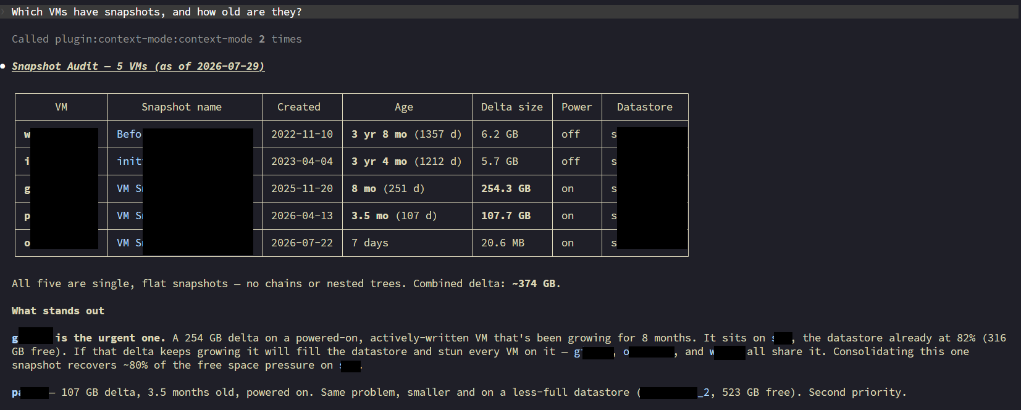This screenshot has height=410, width=1021.
Task: Click the 'Datastore' column header
Action: pyautogui.click(x=645, y=107)
